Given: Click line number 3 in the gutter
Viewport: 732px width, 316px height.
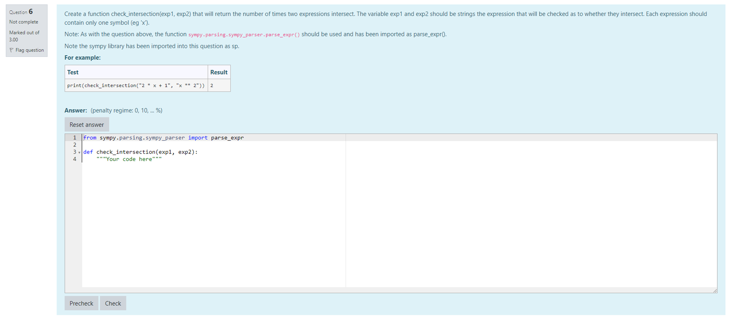Looking at the screenshot, I should (x=74, y=152).
